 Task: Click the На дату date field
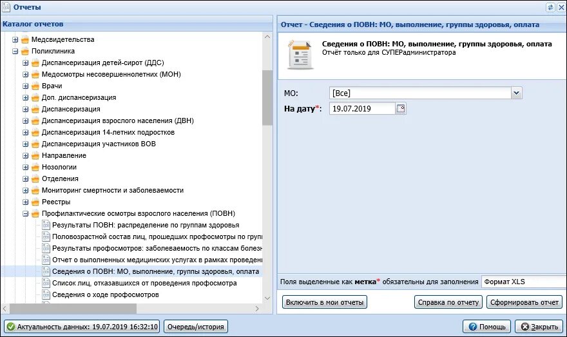tap(362, 108)
